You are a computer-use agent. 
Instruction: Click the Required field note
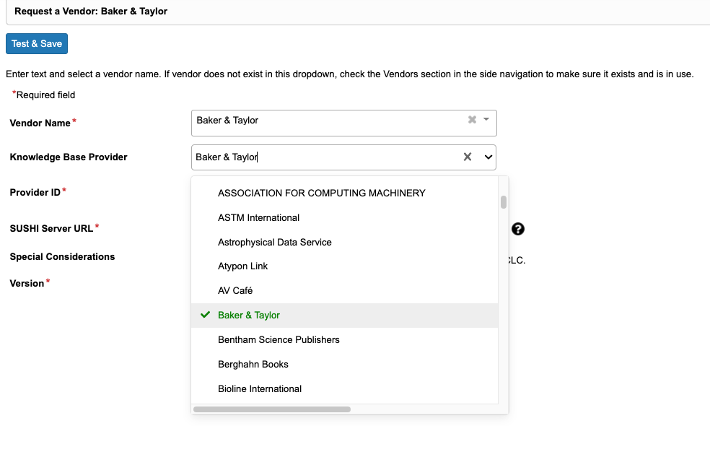point(43,95)
